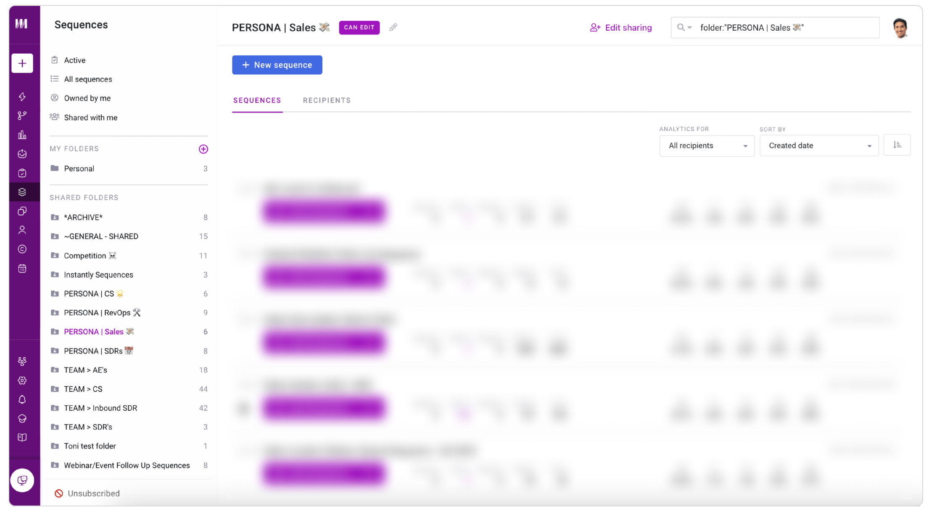The width and height of the screenshot is (934, 519).
Task: Click the link/chain icon next to sequence title
Action: tap(393, 27)
